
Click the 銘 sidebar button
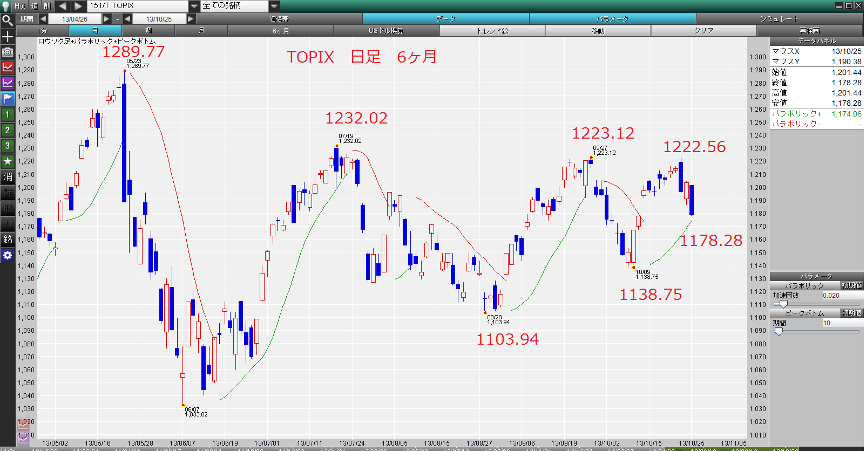point(8,240)
